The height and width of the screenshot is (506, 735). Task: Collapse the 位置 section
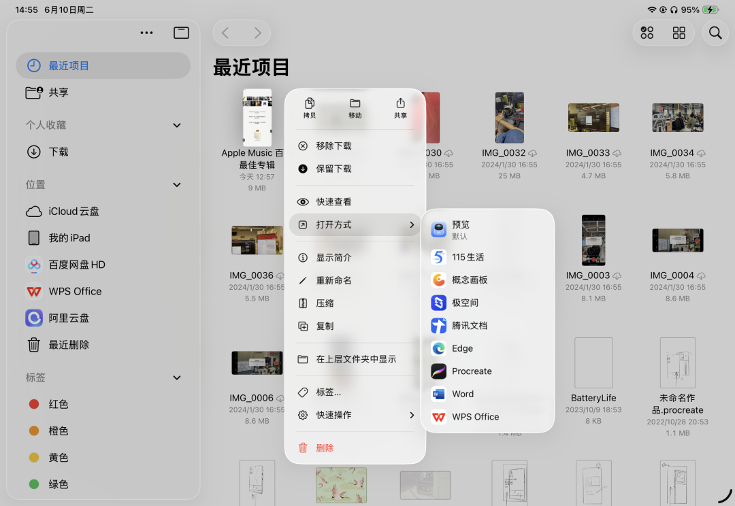[x=177, y=184]
